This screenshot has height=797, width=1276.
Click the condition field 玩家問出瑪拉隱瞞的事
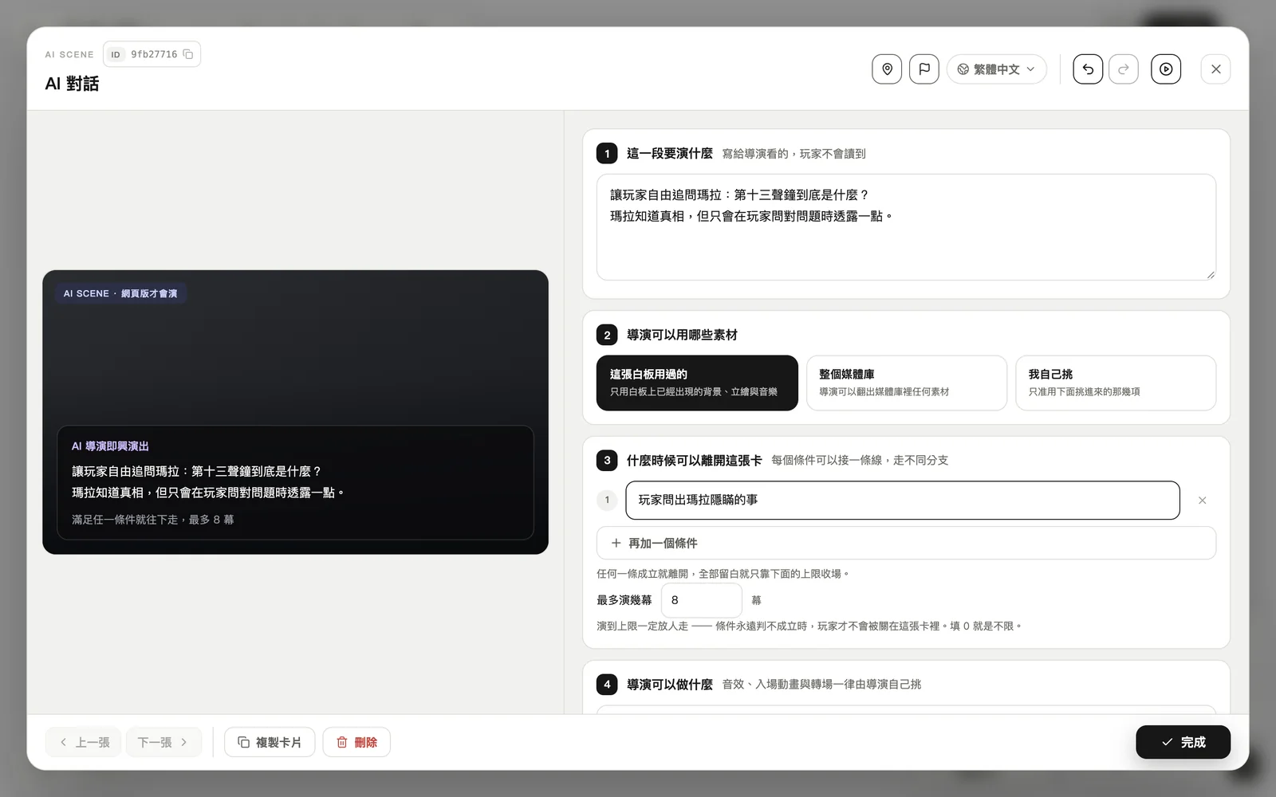tap(903, 501)
